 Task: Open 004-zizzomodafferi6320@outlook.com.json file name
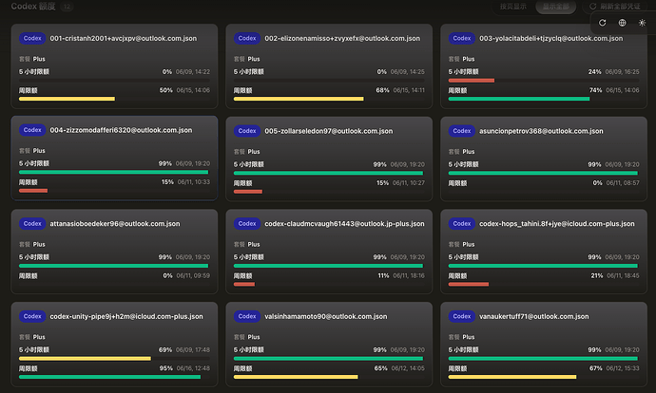point(121,130)
